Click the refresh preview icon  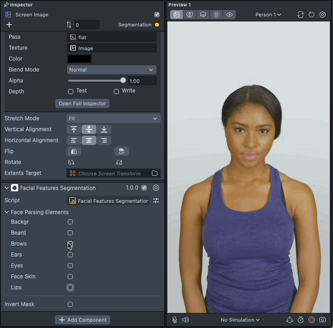coord(312,15)
